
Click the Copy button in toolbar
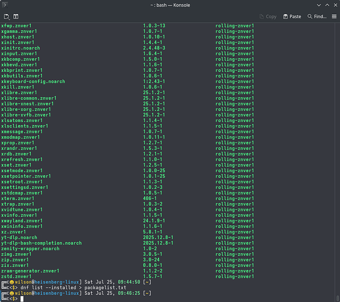pos(268,16)
